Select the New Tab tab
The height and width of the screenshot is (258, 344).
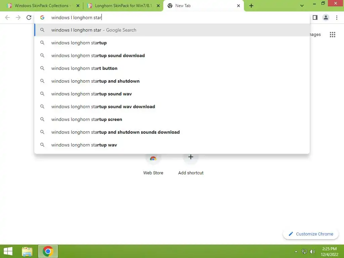click(204, 6)
